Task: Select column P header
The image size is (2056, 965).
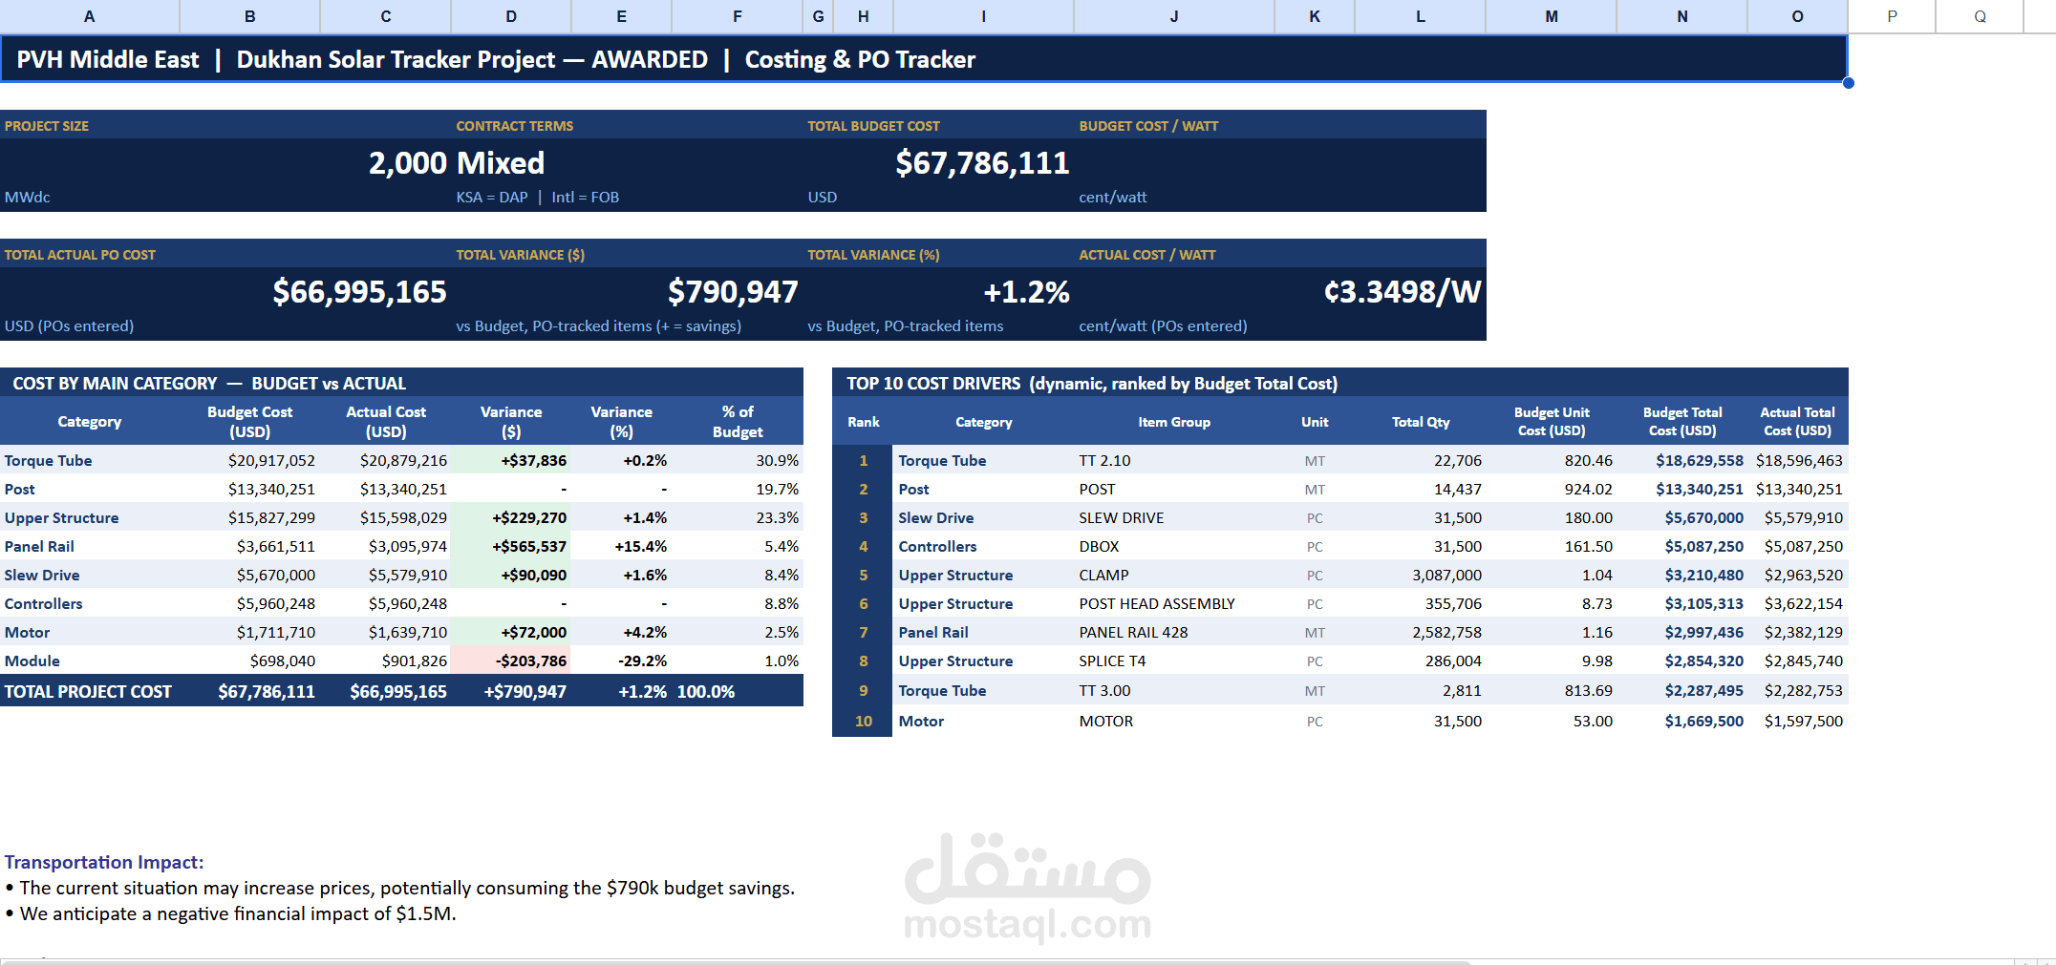Action: click(x=1893, y=16)
